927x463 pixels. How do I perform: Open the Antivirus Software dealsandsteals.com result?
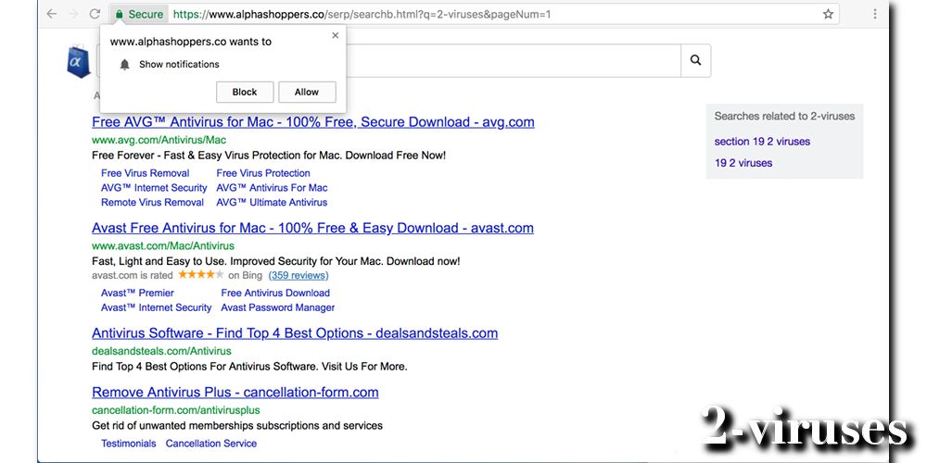click(x=295, y=333)
